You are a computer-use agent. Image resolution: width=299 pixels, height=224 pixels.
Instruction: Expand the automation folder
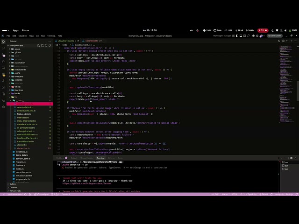(x=30, y=63)
